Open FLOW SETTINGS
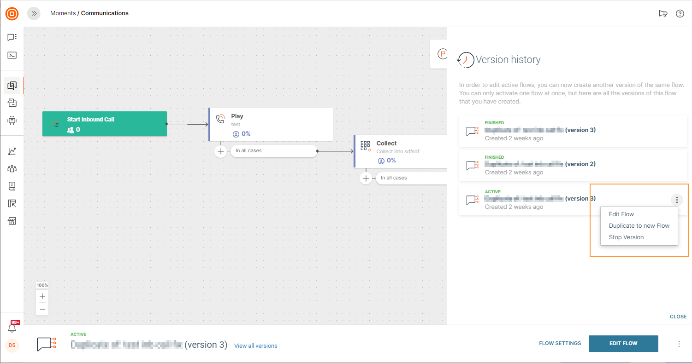 point(560,343)
